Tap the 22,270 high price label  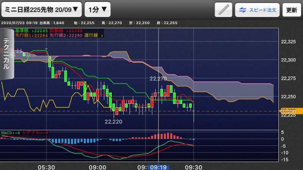point(158,78)
